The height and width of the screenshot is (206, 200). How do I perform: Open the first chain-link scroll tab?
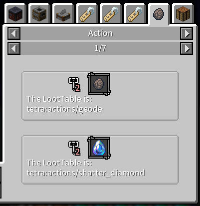[87, 13]
